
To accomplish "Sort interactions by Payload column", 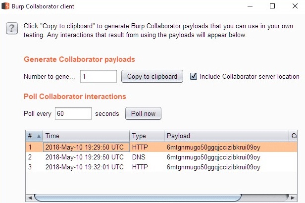I will coord(226,136).
